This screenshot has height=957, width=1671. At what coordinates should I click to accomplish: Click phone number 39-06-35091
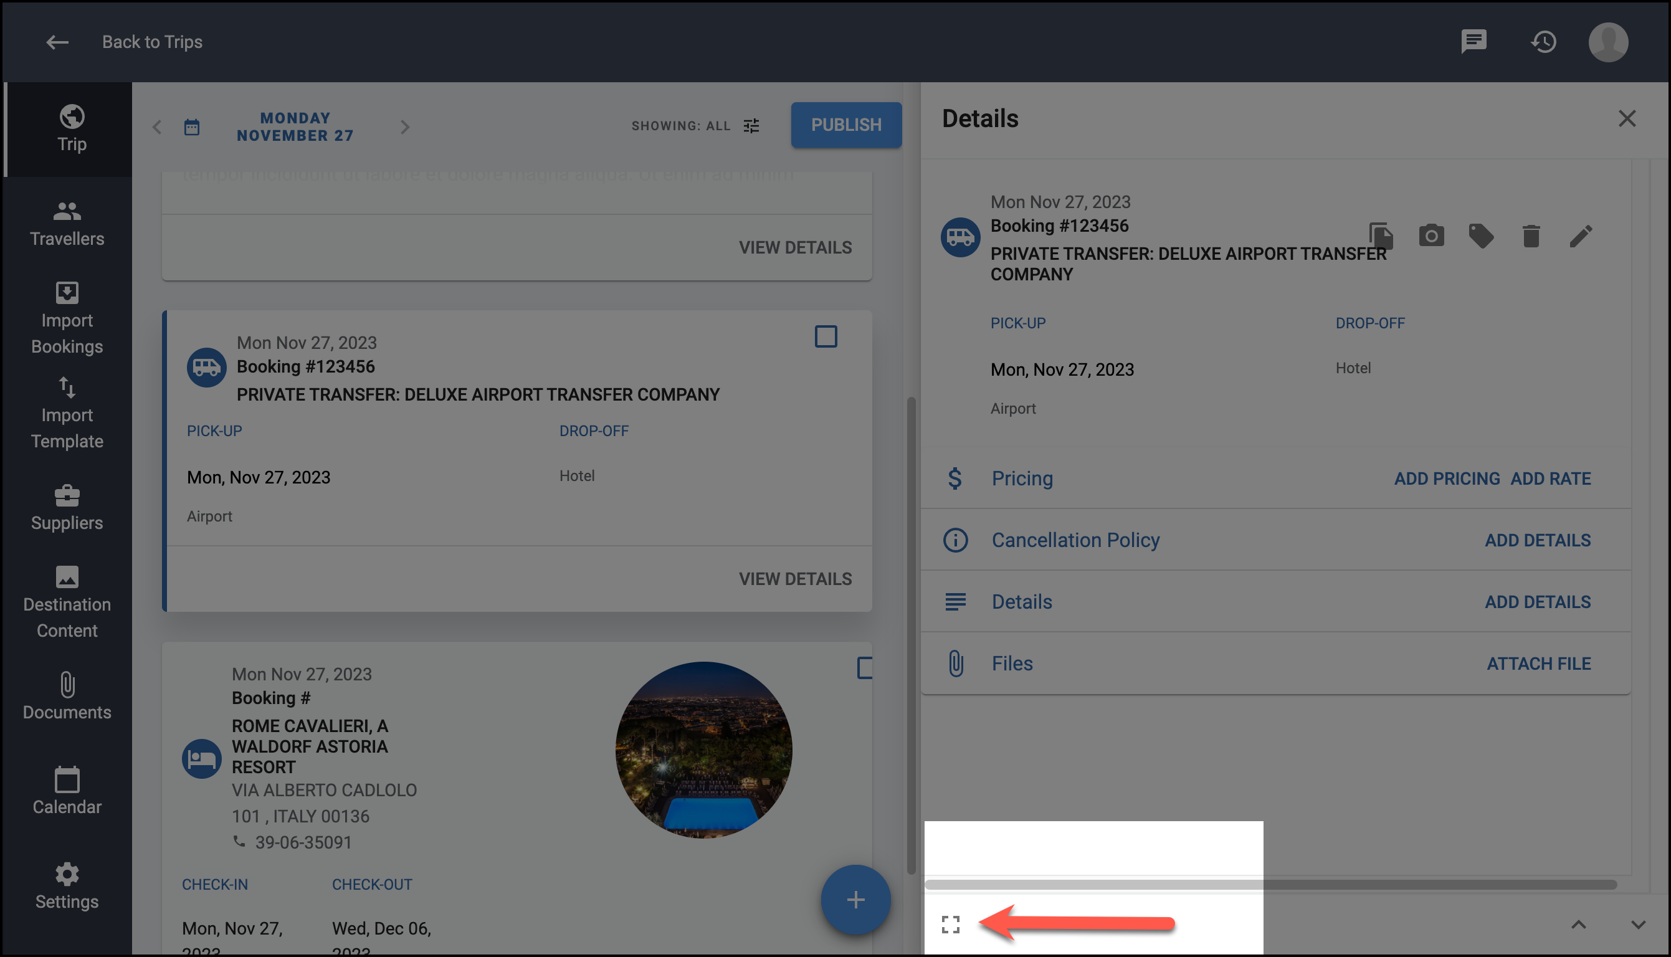pos(303,842)
